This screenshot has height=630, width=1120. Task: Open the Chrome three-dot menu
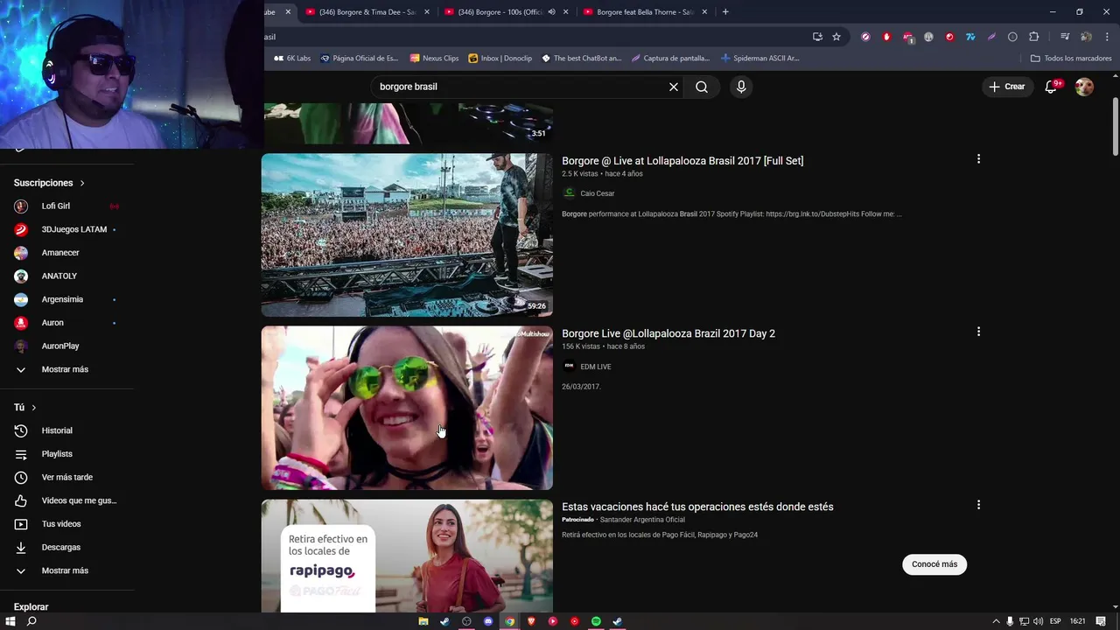1107,37
